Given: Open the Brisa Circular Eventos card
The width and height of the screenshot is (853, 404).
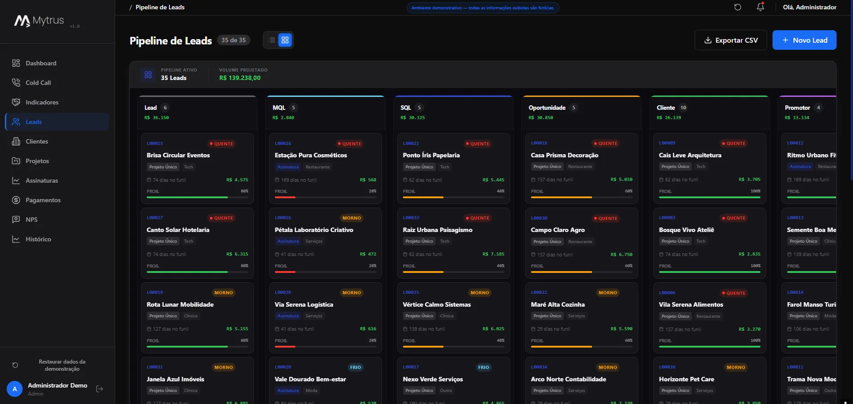Looking at the screenshot, I should click(197, 168).
